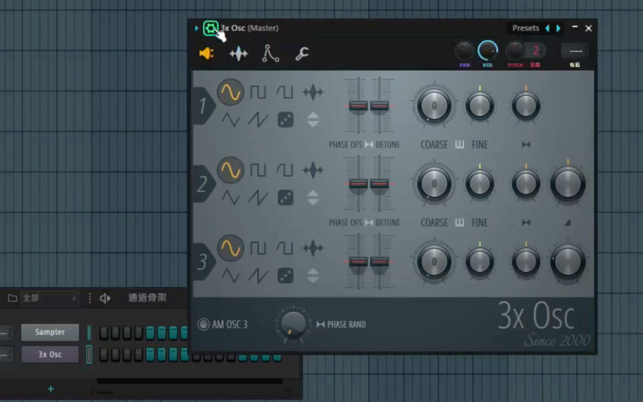Select sine wave for oscillator 1
Screen dimensions: 643x402
230,92
